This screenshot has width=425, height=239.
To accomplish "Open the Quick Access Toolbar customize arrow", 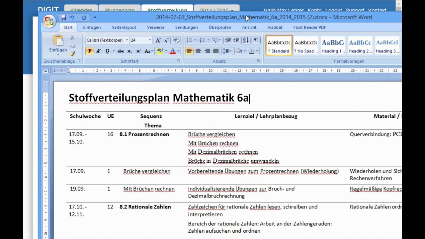I will (x=95, y=18).
